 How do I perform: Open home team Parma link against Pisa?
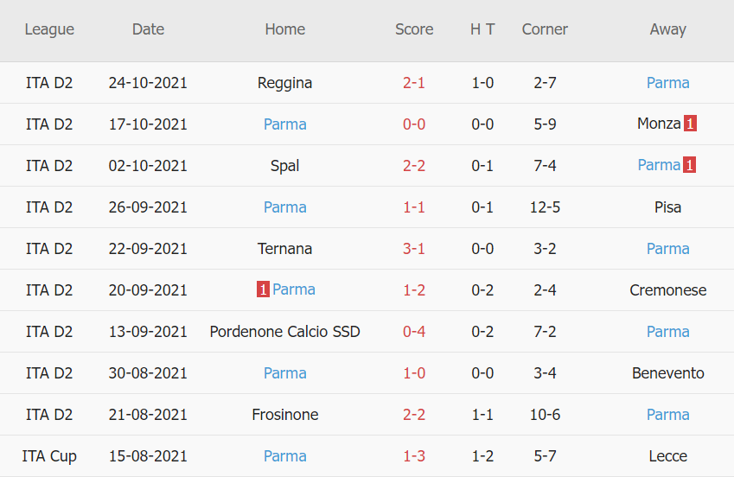[284, 207]
